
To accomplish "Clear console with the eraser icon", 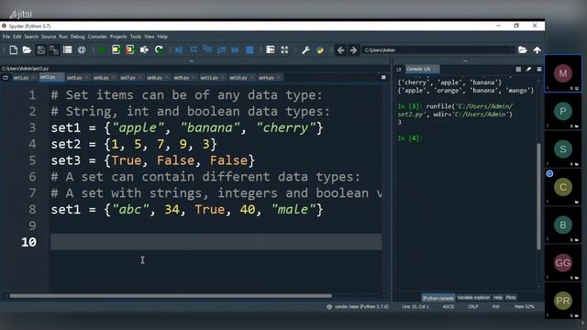I will [x=528, y=70].
